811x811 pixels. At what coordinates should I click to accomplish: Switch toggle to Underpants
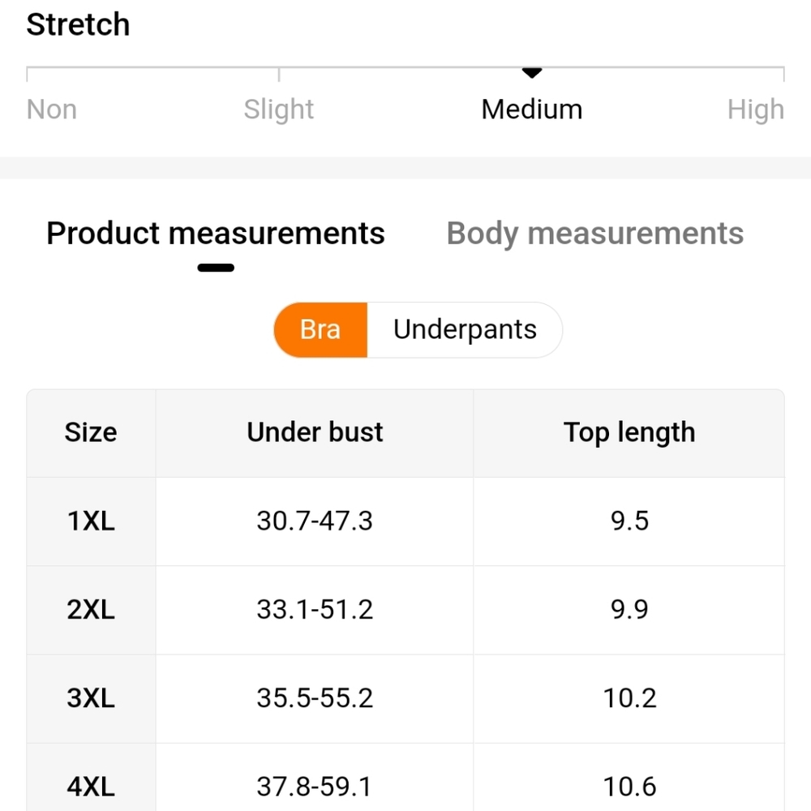(465, 330)
